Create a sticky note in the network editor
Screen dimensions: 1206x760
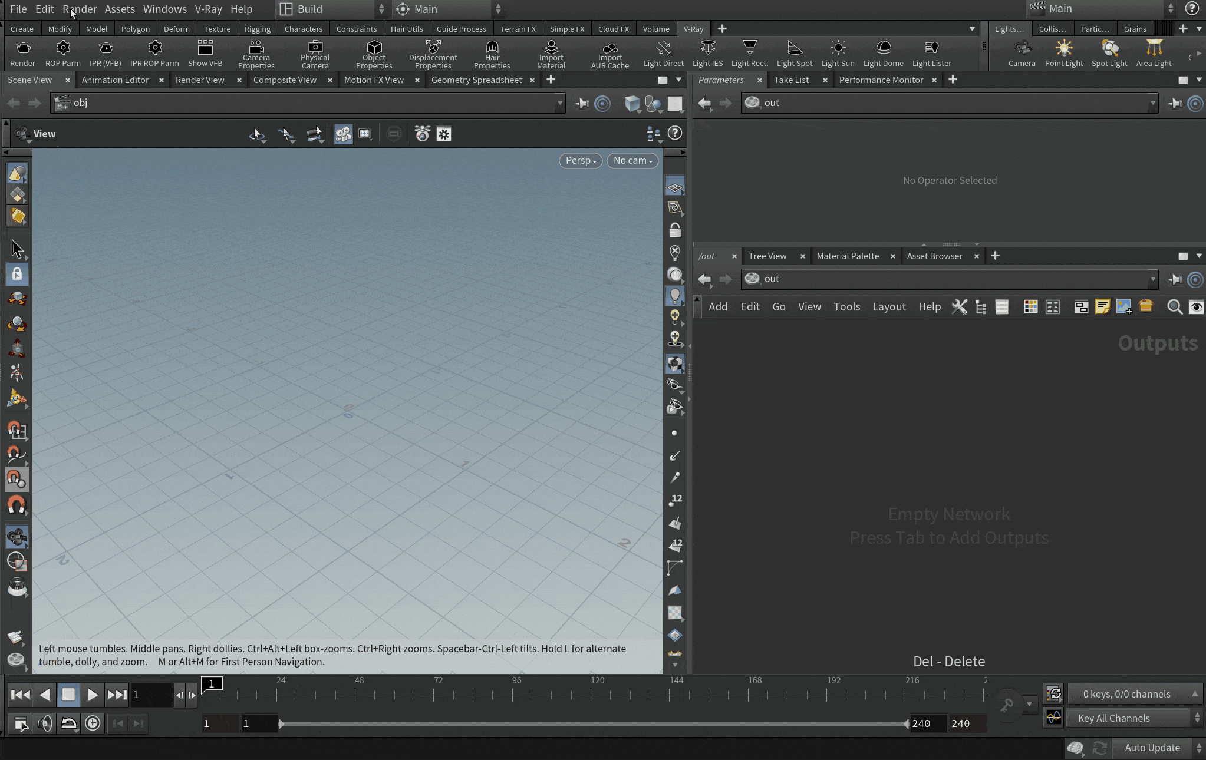pyautogui.click(x=1102, y=307)
